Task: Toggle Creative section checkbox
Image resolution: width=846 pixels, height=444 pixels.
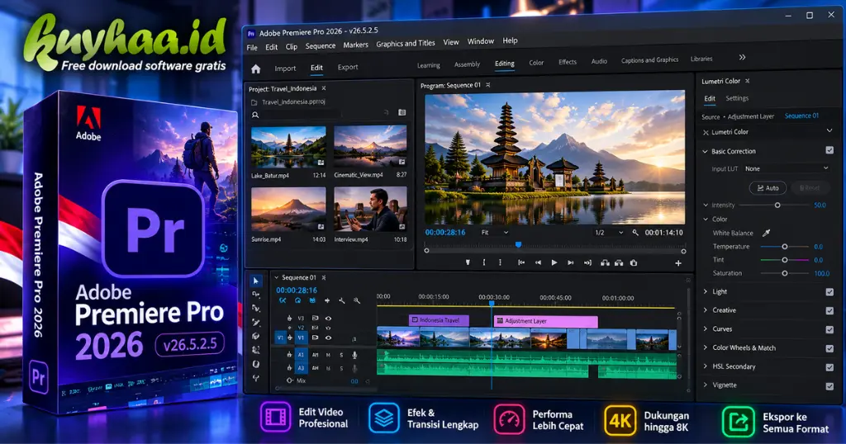Action: click(829, 311)
